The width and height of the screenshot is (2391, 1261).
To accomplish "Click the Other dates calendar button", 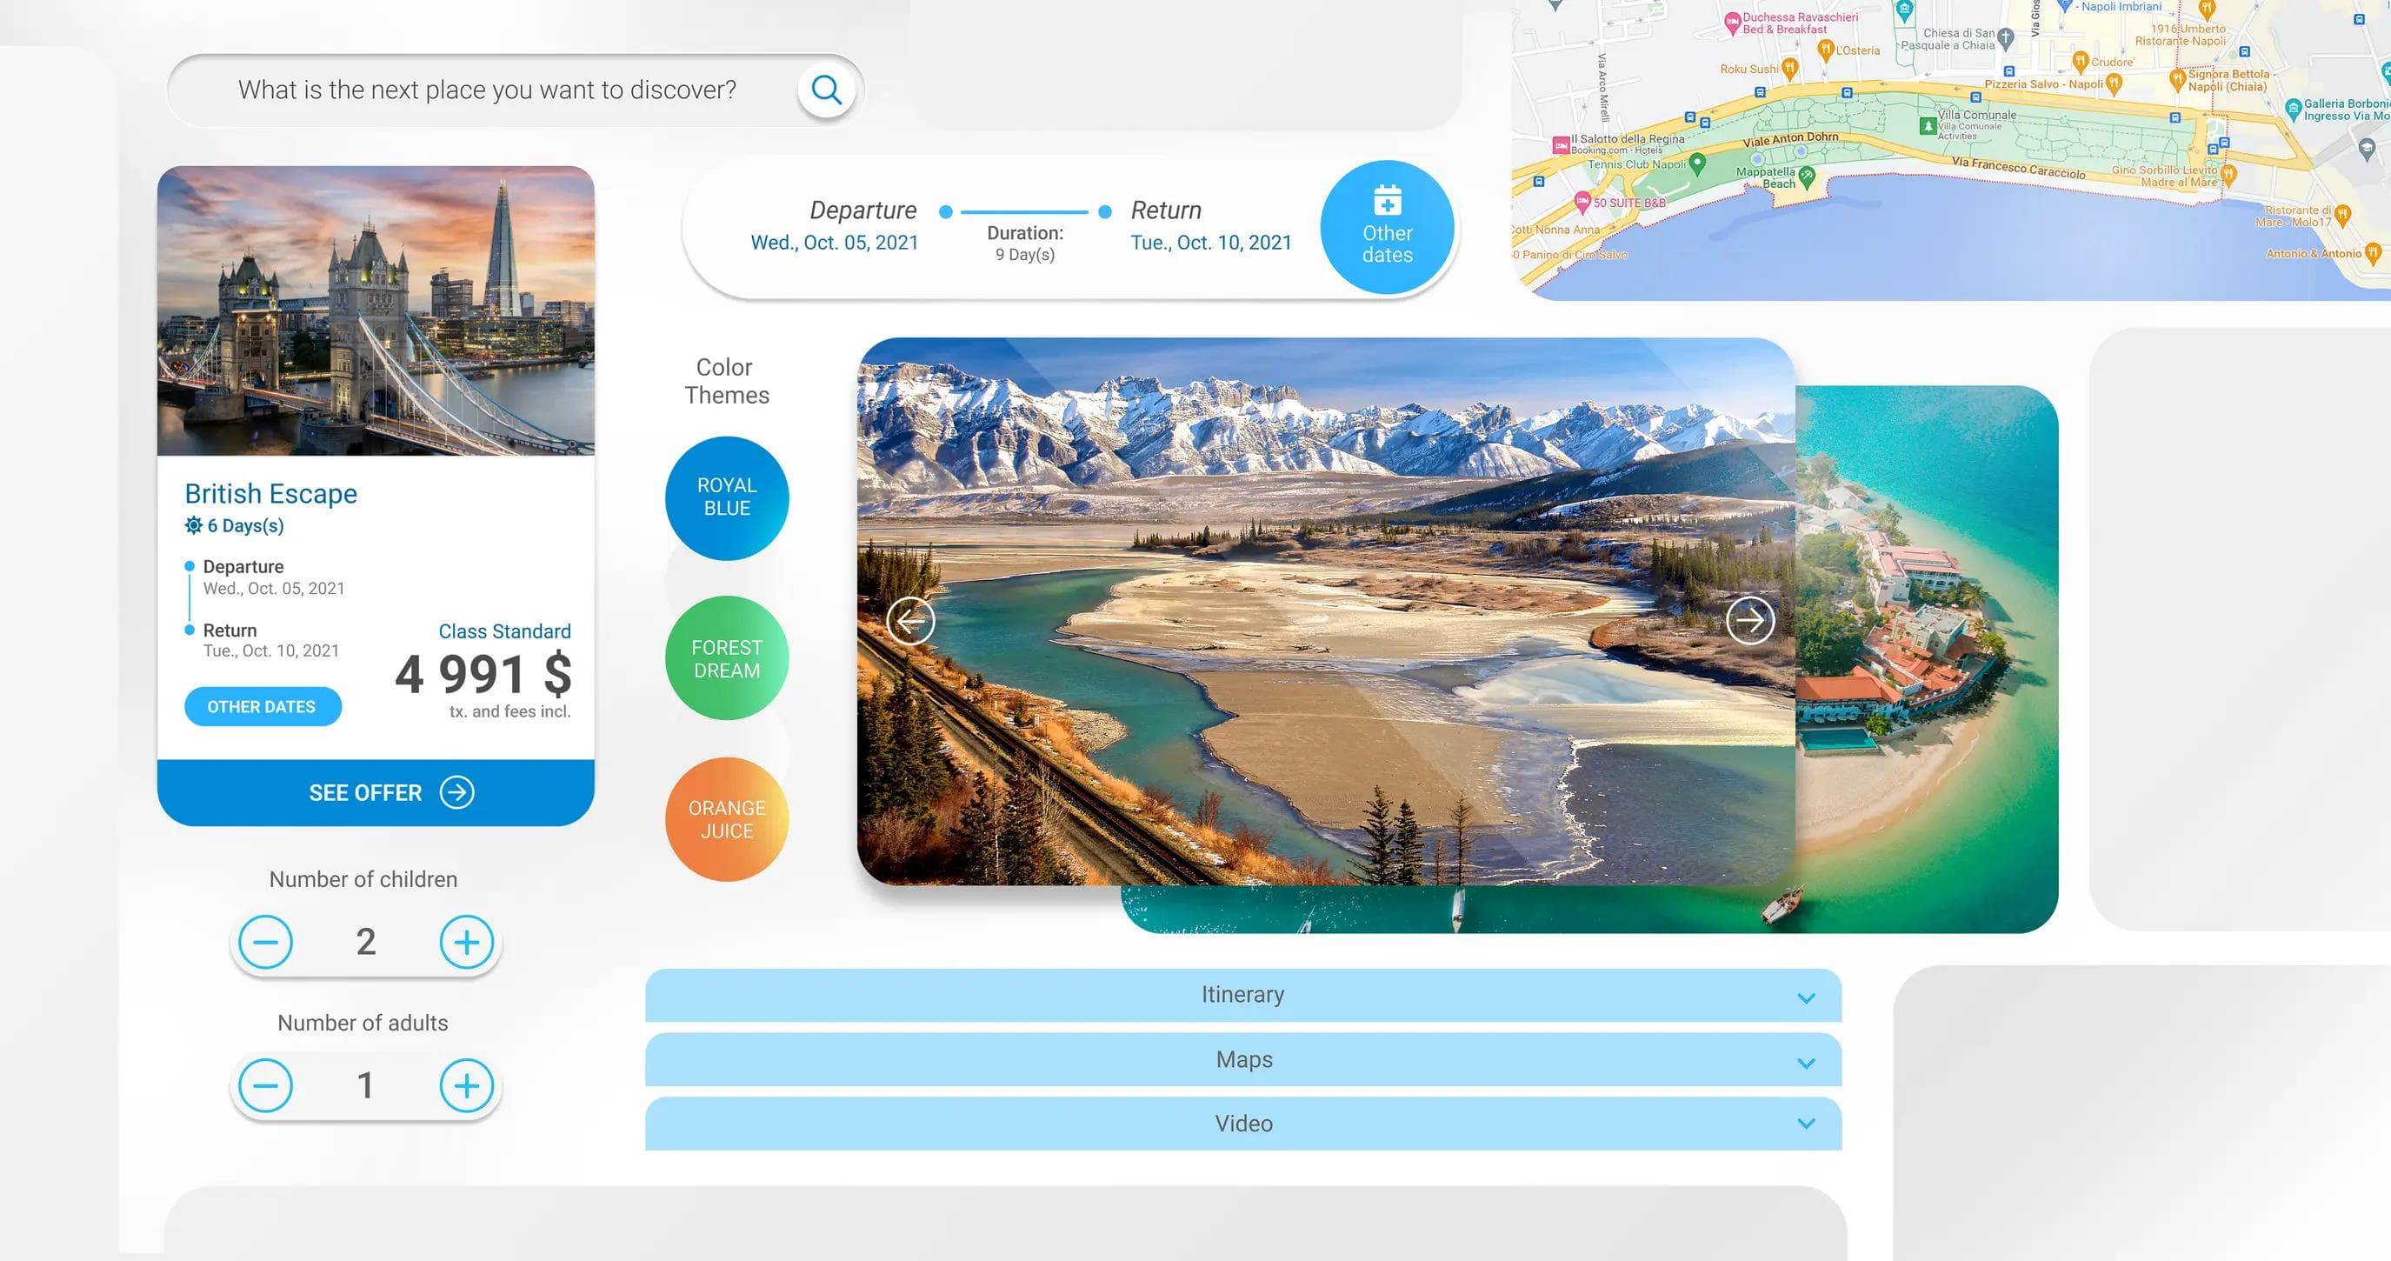I will tap(1387, 228).
